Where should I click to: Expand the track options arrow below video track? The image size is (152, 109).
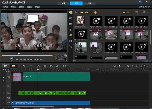point(4,81)
